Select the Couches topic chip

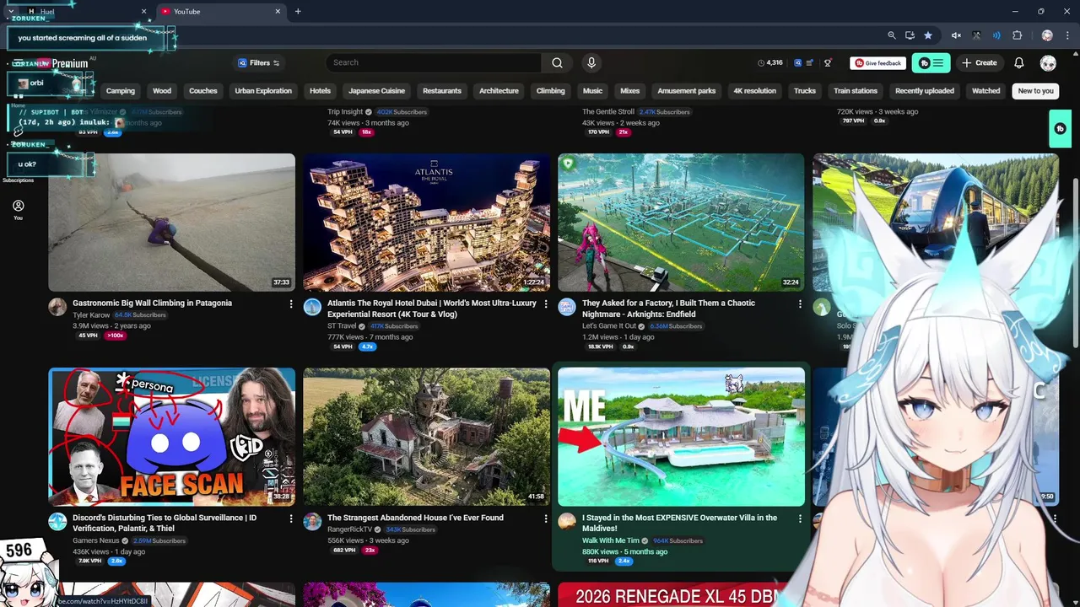[x=203, y=91]
